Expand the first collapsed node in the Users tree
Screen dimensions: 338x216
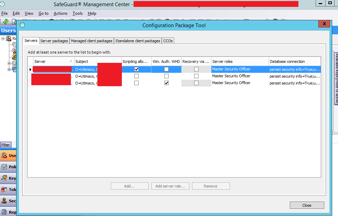(9, 63)
